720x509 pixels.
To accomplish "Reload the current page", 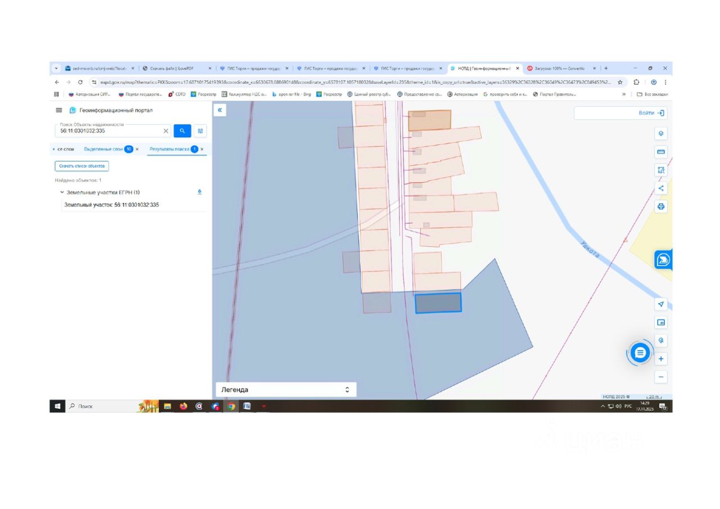I will [x=80, y=82].
